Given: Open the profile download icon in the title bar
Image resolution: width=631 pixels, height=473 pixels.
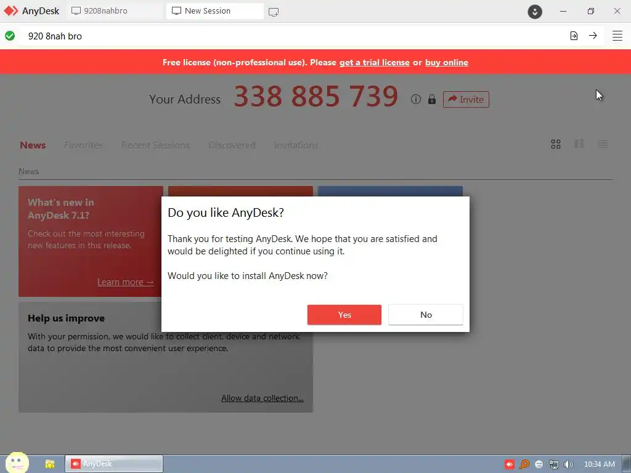Looking at the screenshot, I should [535, 11].
